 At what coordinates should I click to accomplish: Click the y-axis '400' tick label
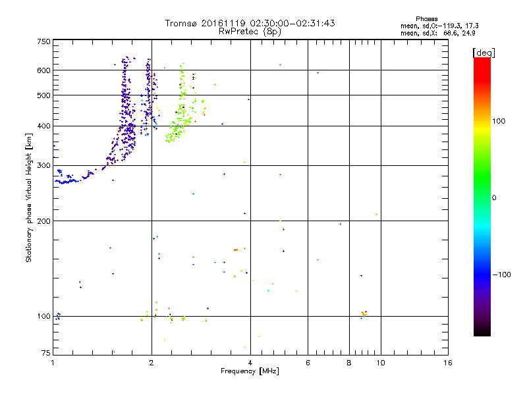(x=43, y=126)
